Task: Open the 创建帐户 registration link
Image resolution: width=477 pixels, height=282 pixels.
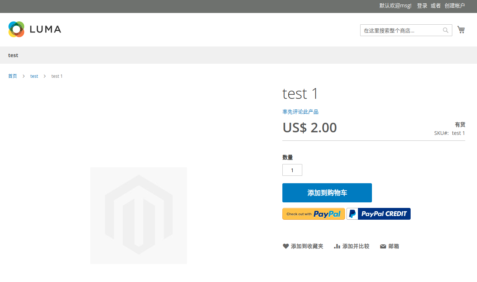Action: point(455,6)
